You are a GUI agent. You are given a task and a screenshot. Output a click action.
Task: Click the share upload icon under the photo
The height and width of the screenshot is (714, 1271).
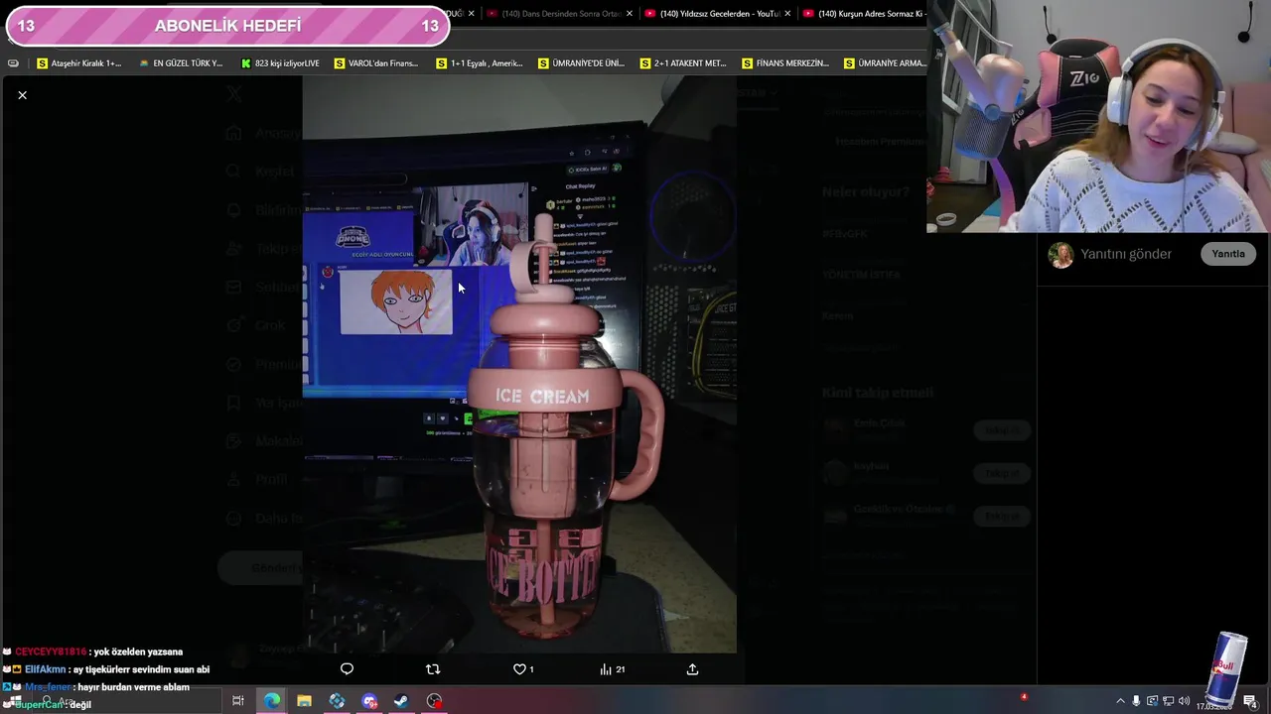click(x=692, y=669)
